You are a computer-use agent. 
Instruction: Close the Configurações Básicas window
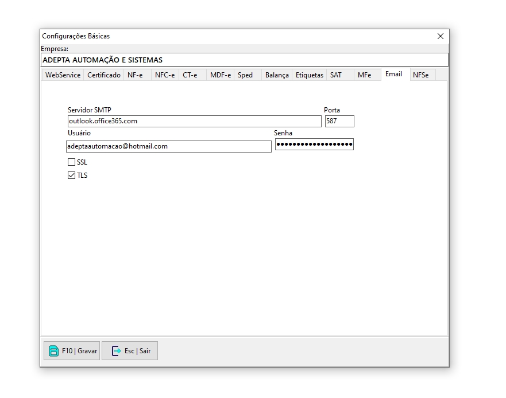[x=441, y=36]
